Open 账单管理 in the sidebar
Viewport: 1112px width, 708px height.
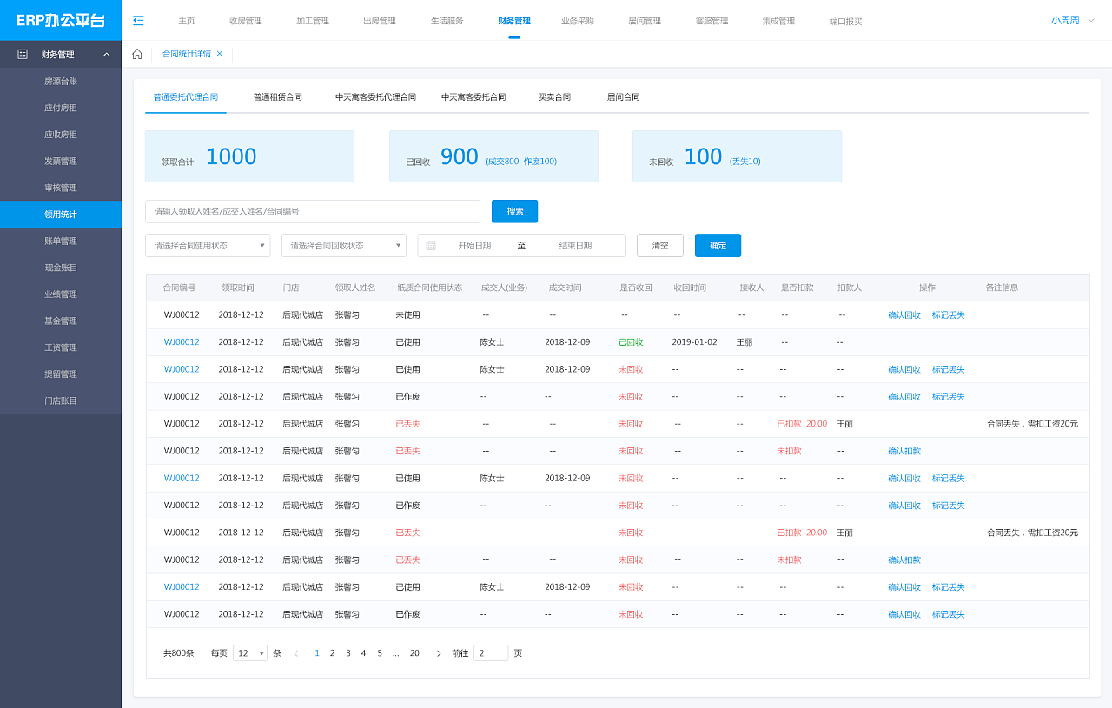(61, 241)
